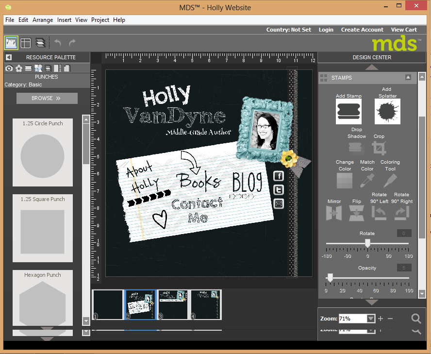Screen dimensions: 431x354
Task: Click the Rotate value field
Action: coord(404,233)
